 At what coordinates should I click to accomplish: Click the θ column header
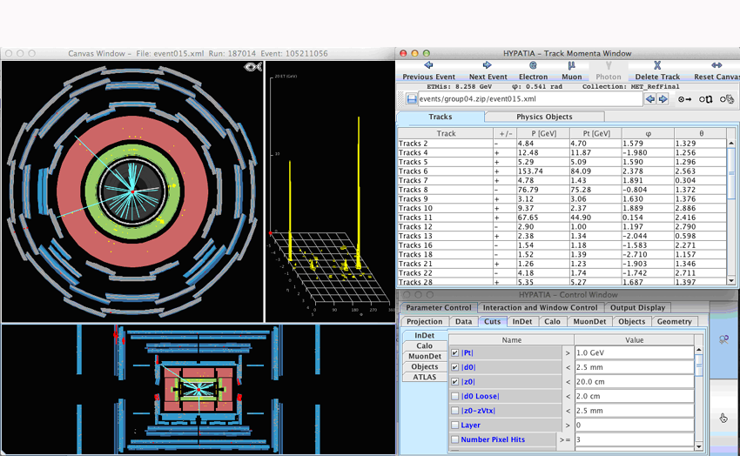coord(701,133)
